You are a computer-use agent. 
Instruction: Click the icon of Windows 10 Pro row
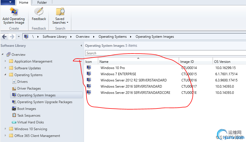pos(89,67)
